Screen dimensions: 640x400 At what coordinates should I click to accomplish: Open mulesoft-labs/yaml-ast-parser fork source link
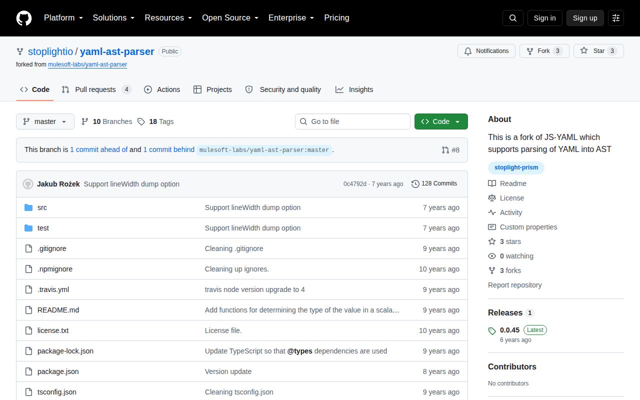[87, 64]
